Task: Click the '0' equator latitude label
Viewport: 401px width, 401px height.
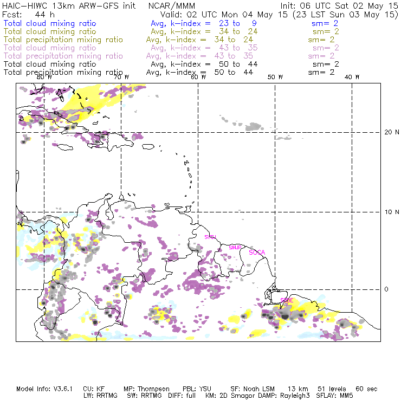Action: [386, 289]
